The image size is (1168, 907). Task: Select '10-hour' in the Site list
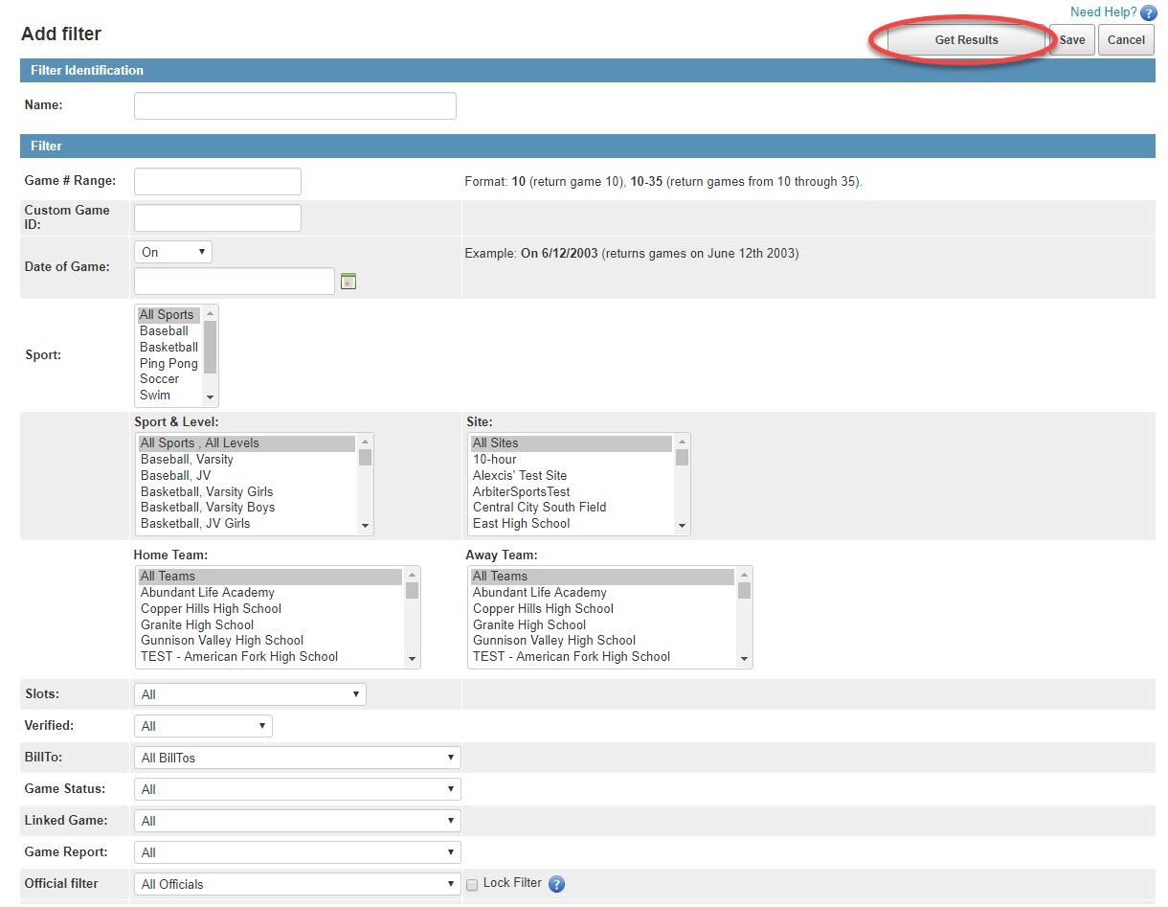[x=572, y=460]
